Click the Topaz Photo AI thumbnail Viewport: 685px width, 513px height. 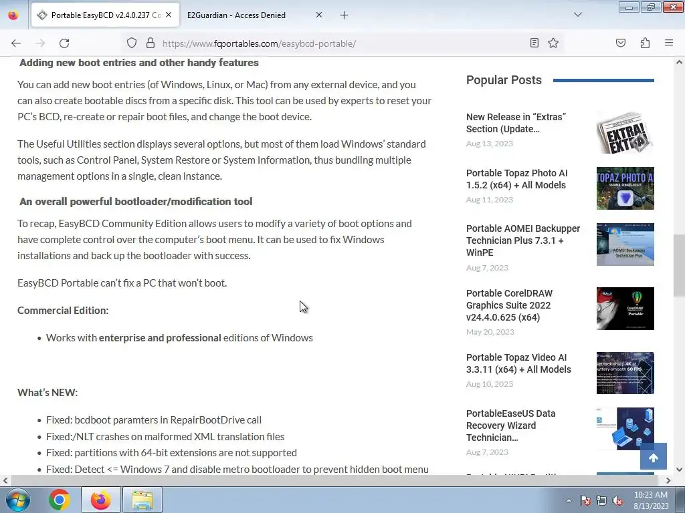pyautogui.click(x=625, y=188)
